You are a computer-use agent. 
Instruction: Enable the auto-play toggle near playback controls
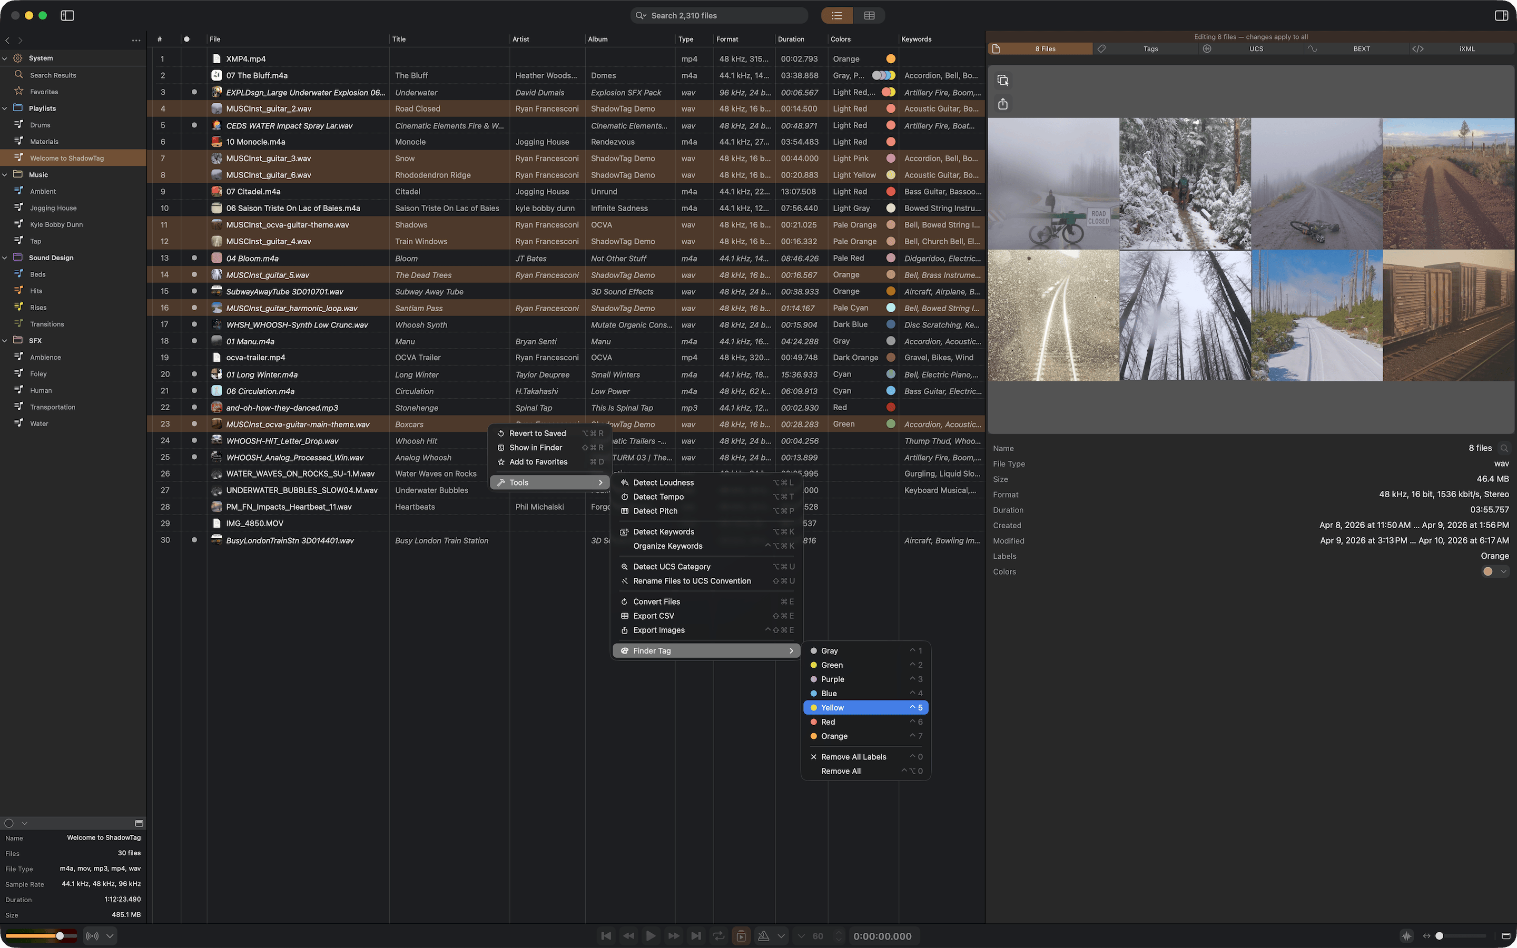pyautogui.click(x=741, y=935)
